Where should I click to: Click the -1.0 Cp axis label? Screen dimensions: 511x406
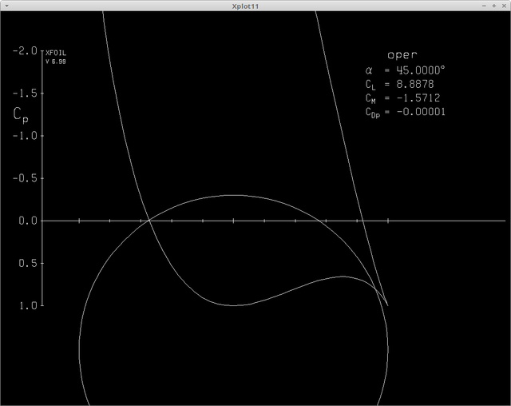click(x=25, y=136)
